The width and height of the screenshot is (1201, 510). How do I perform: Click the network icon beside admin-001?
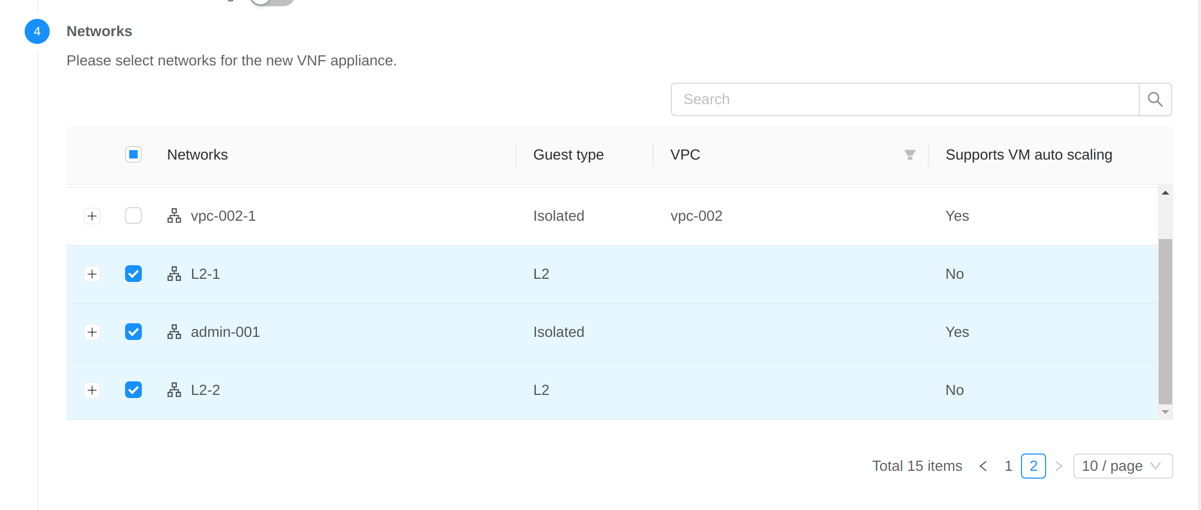point(174,332)
